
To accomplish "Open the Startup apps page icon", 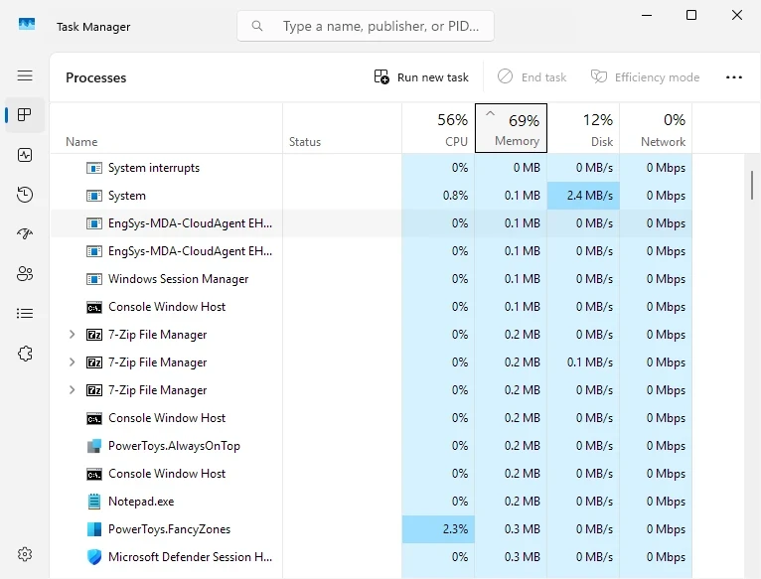I will 25,234.
